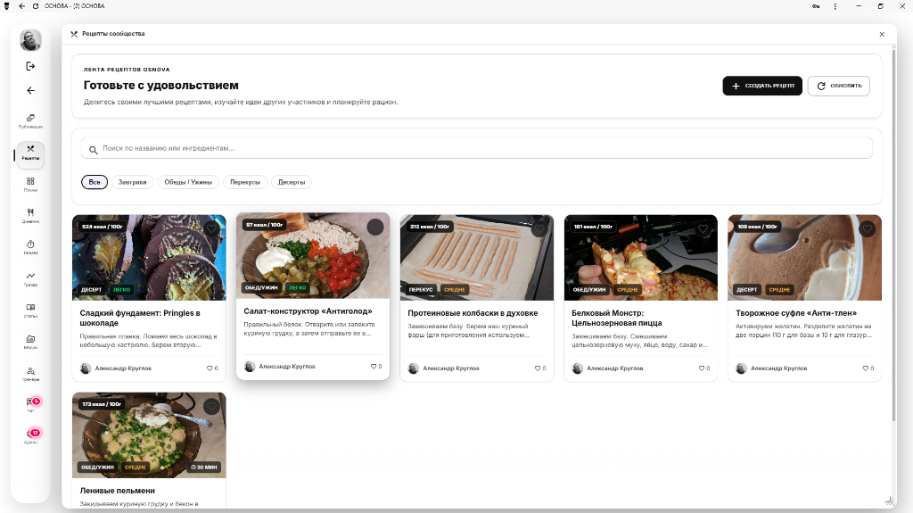Filter recipes by Перекусы

245,182
